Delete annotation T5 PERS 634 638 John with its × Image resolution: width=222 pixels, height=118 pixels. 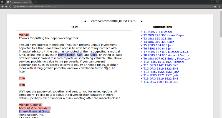(141, 45)
